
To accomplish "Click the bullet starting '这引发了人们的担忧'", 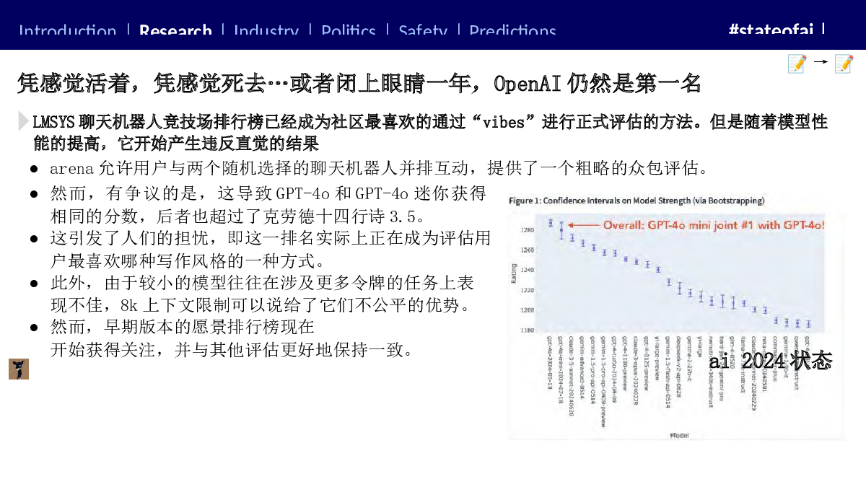I will 271,248.
